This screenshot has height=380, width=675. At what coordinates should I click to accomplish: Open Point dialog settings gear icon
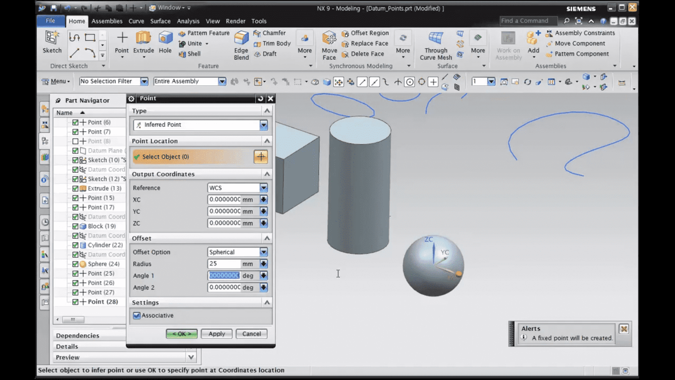pos(131,98)
